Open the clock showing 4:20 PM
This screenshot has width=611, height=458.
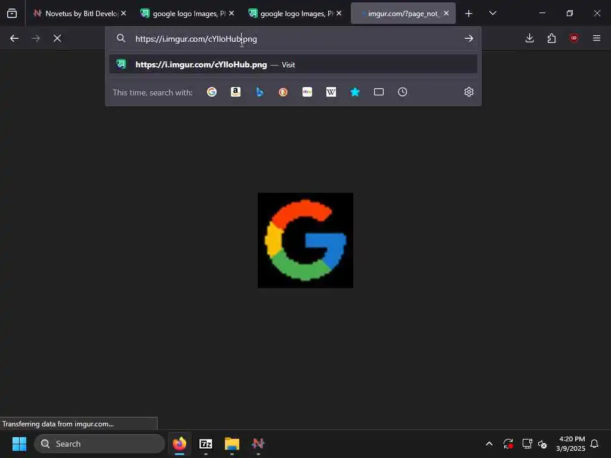[x=571, y=444]
